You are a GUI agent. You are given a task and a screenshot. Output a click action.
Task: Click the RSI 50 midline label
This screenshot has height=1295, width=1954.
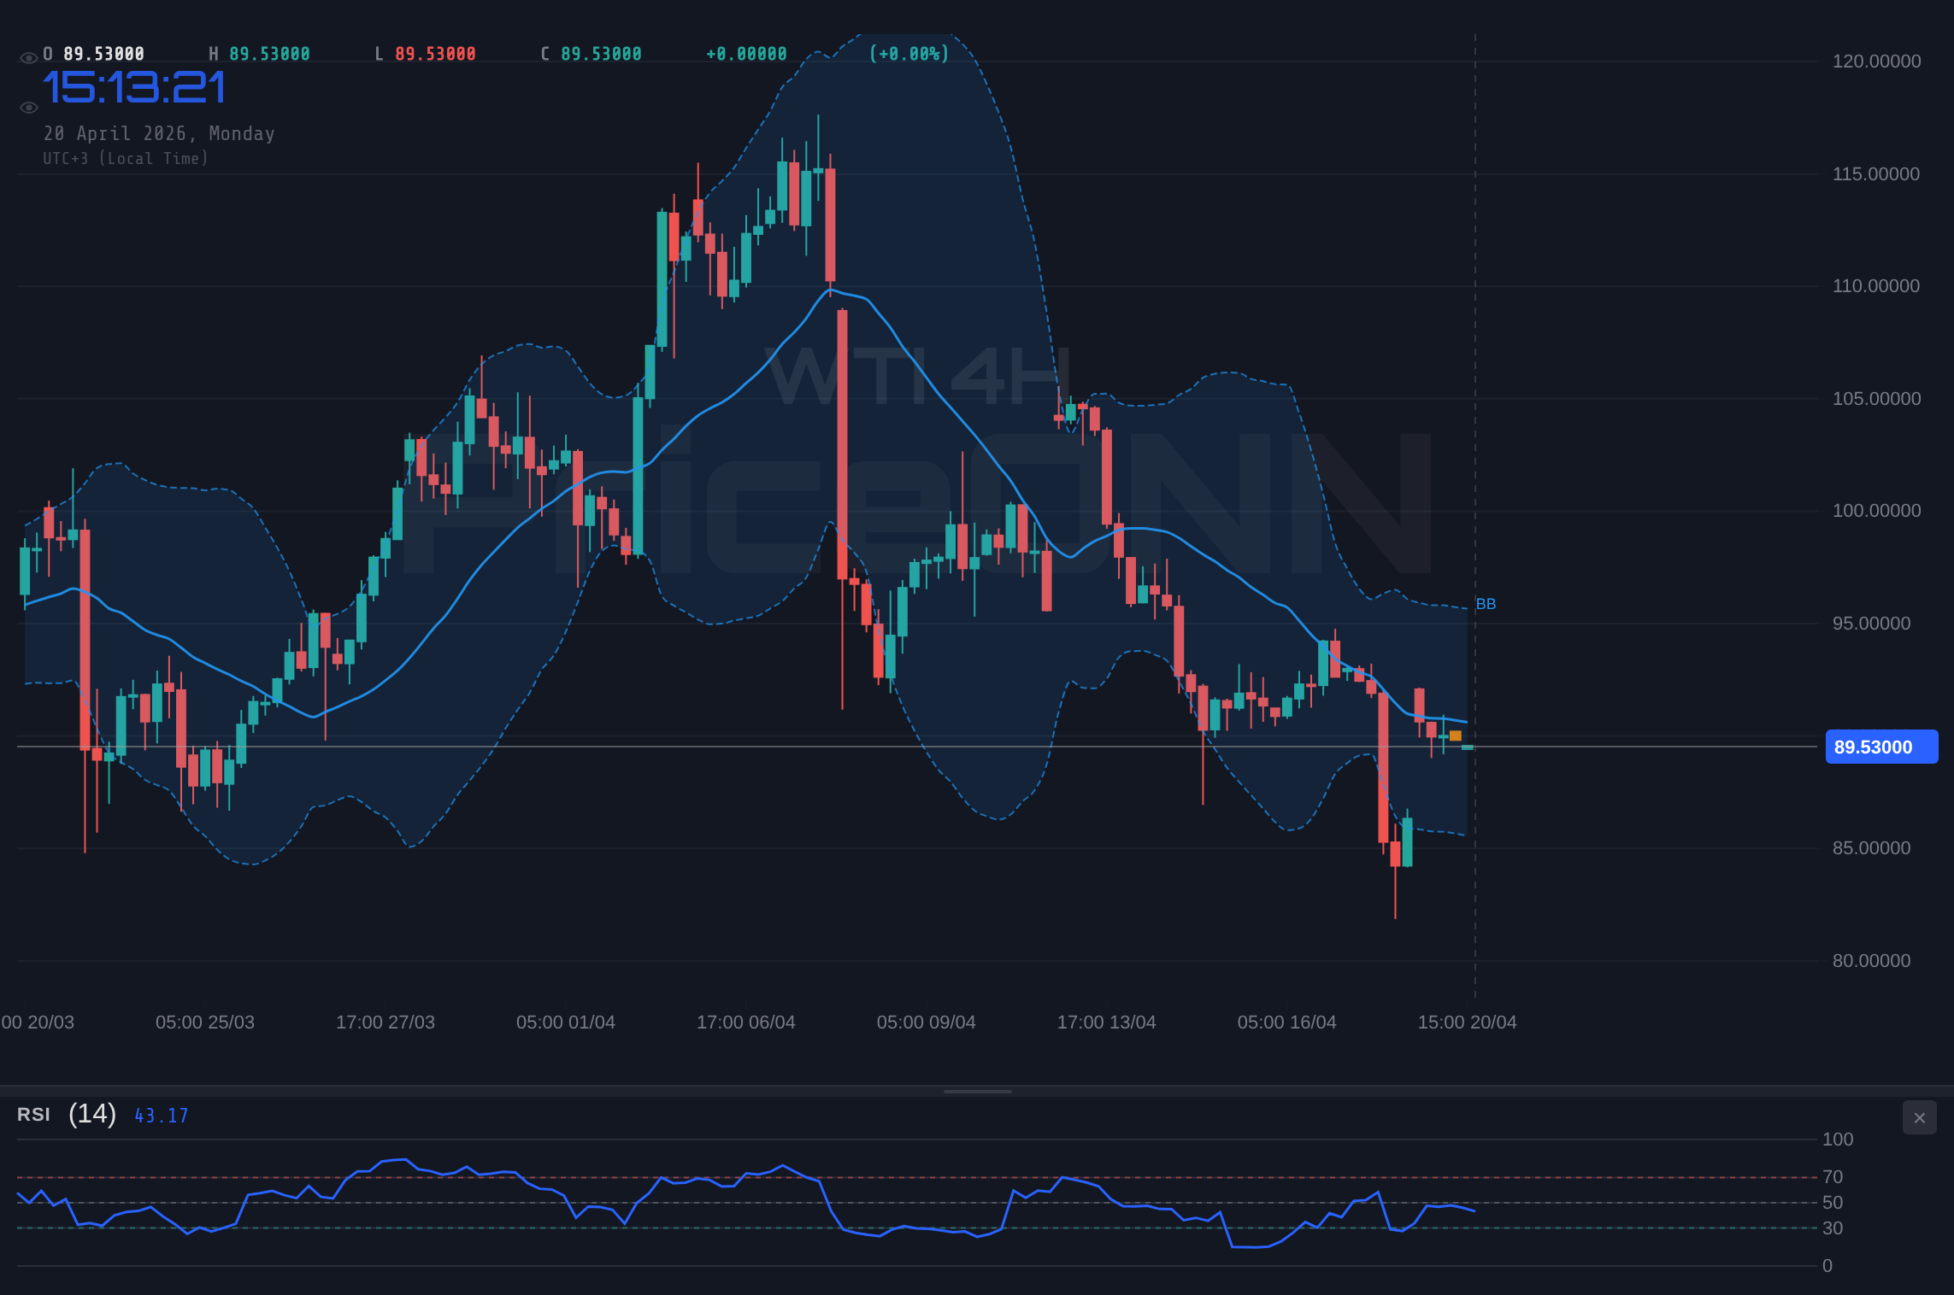1833,1203
